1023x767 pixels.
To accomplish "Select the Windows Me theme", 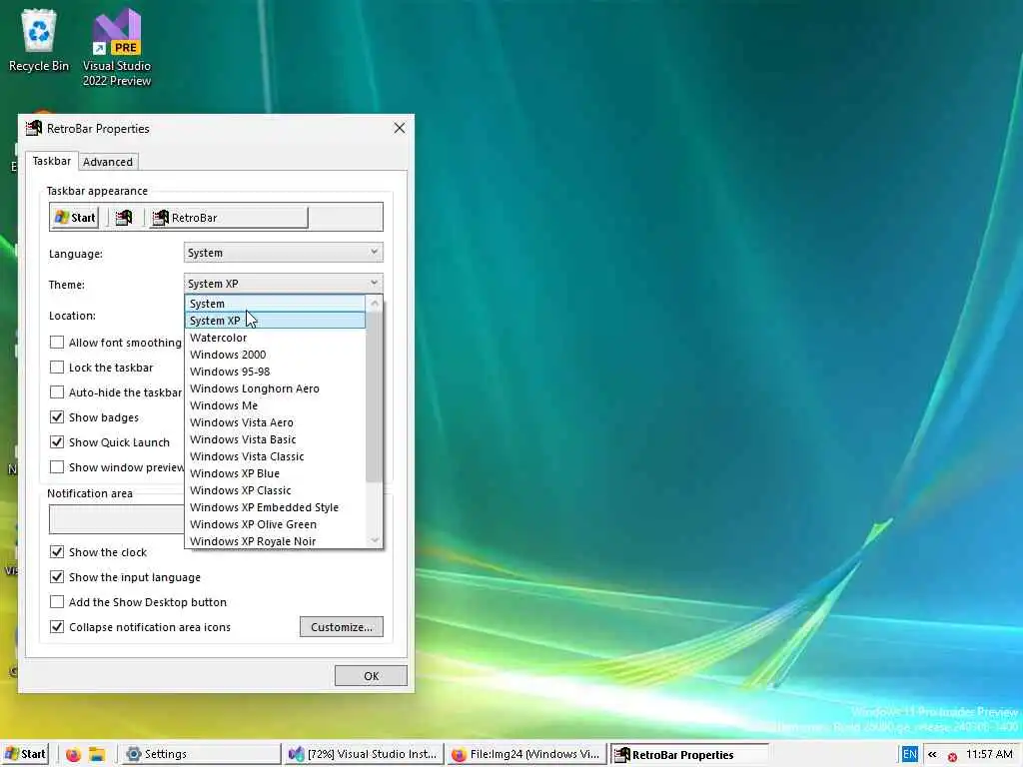I will tap(276, 405).
